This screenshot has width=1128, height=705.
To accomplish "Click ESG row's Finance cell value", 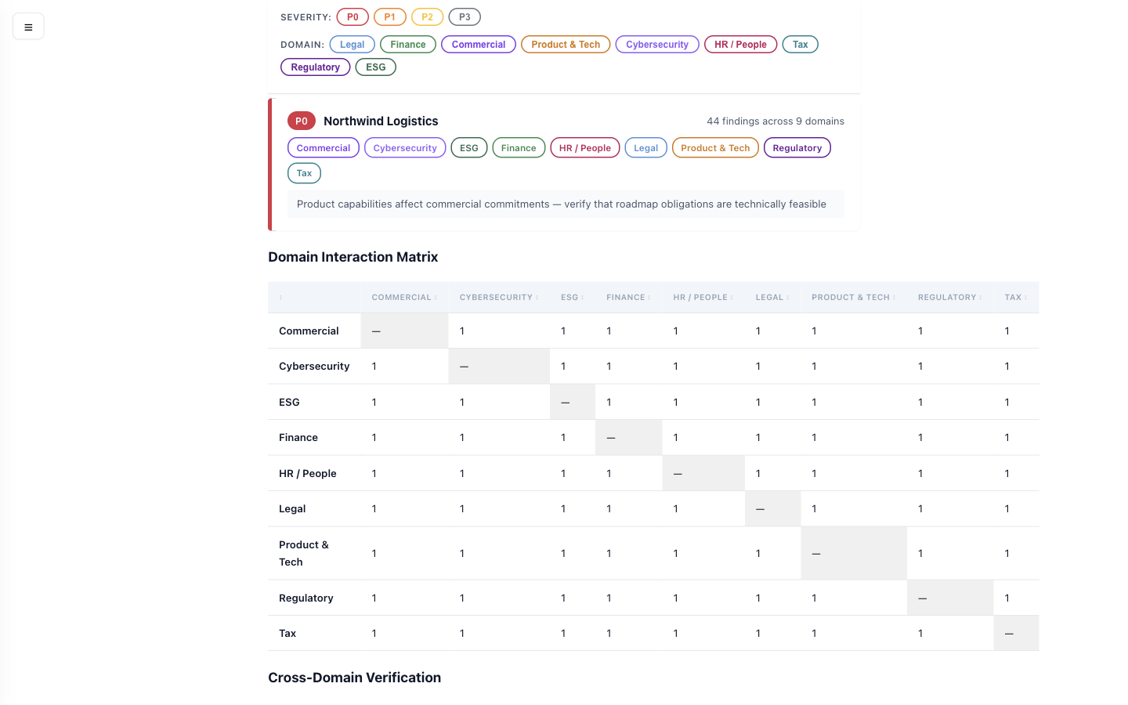I will click(609, 403).
